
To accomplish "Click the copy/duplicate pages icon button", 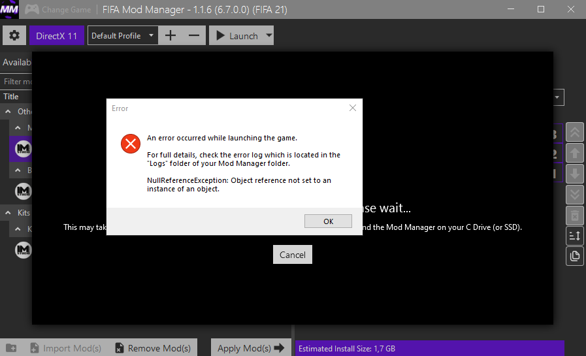I will pyautogui.click(x=575, y=256).
